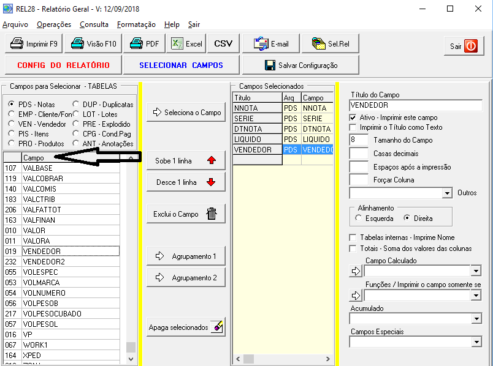Enable Totais - Soma dos valores das colunas

tap(353, 248)
